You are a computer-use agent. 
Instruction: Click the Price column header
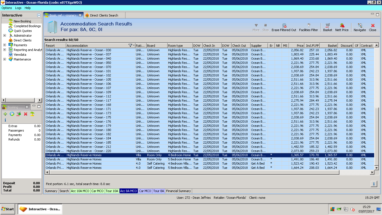[x=296, y=46]
